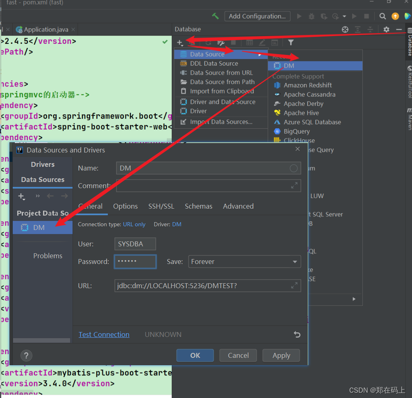Select the Application.java editor tab
The width and height of the screenshot is (412, 398).
46,30
